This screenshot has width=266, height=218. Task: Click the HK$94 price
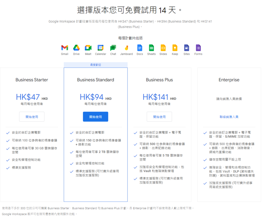[92, 97]
